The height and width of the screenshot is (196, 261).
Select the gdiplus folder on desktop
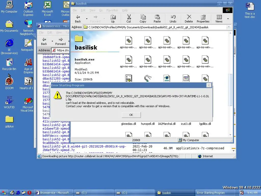[x=9, y=122]
